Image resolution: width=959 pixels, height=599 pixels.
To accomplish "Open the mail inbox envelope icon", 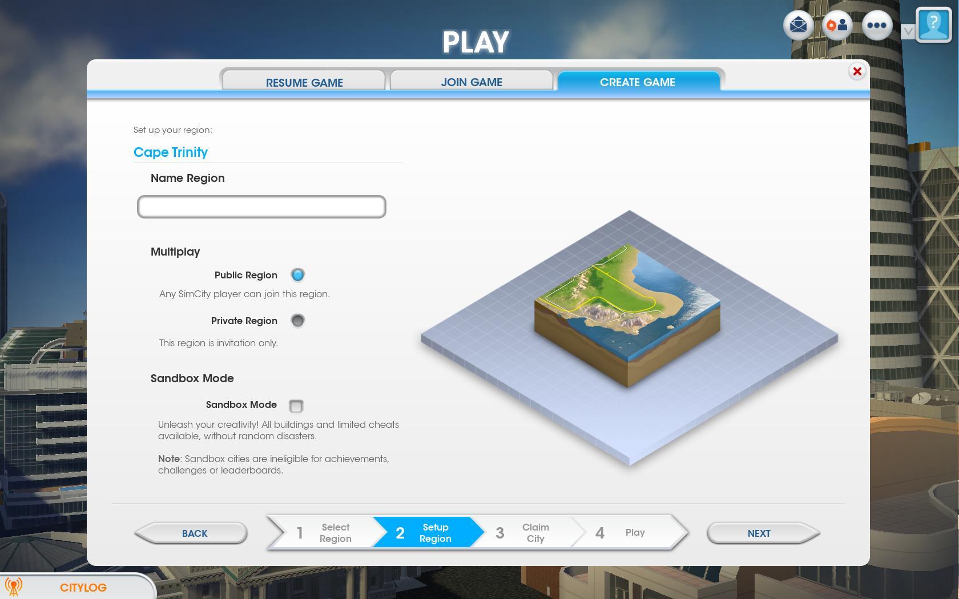I will pos(798,26).
